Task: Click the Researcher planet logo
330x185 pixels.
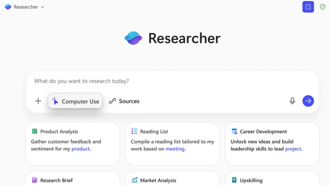Action: click(x=133, y=38)
